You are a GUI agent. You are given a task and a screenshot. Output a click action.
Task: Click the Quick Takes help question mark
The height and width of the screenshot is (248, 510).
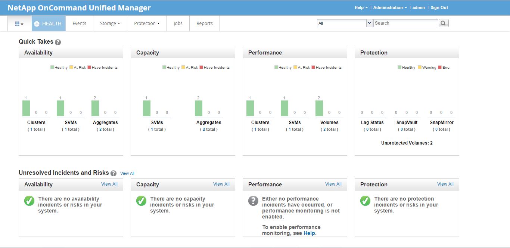click(58, 42)
